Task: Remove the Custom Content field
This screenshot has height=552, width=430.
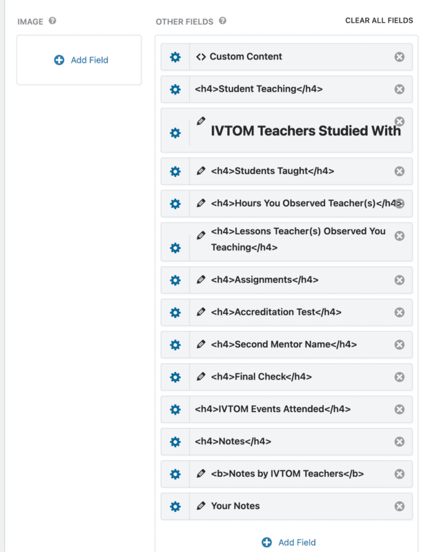Action: pos(399,57)
